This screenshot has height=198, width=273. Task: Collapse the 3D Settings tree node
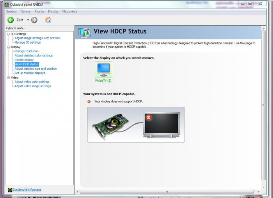pyautogui.click(x=9, y=34)
